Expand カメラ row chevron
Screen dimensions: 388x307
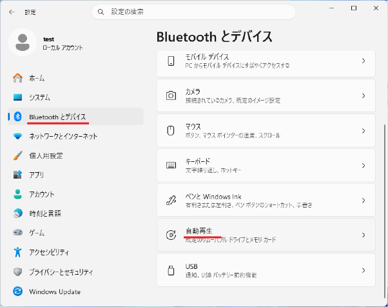pyautogui.click(x=364, y=95)
